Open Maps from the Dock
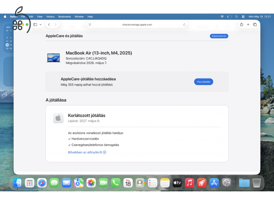 pyautogui.click(x=79, y=183)
